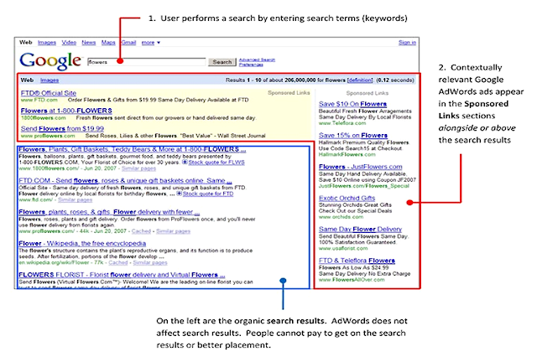Open Similar pages link under 1800flowers.com result
This screenshot has height=362, width=537.
[138, 168]
